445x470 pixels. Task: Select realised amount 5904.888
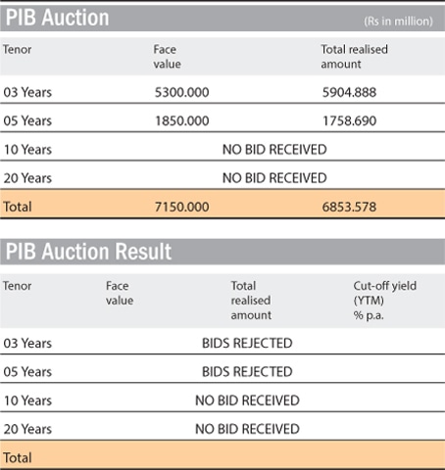349,92
